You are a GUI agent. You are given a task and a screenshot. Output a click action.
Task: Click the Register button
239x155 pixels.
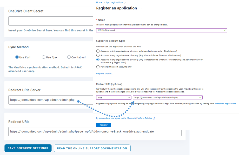(104, 125)
